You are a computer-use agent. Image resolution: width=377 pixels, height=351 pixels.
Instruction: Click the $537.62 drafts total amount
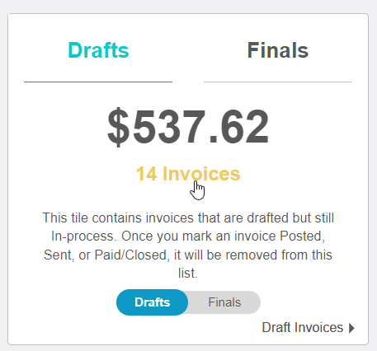[x=188, y=126]
